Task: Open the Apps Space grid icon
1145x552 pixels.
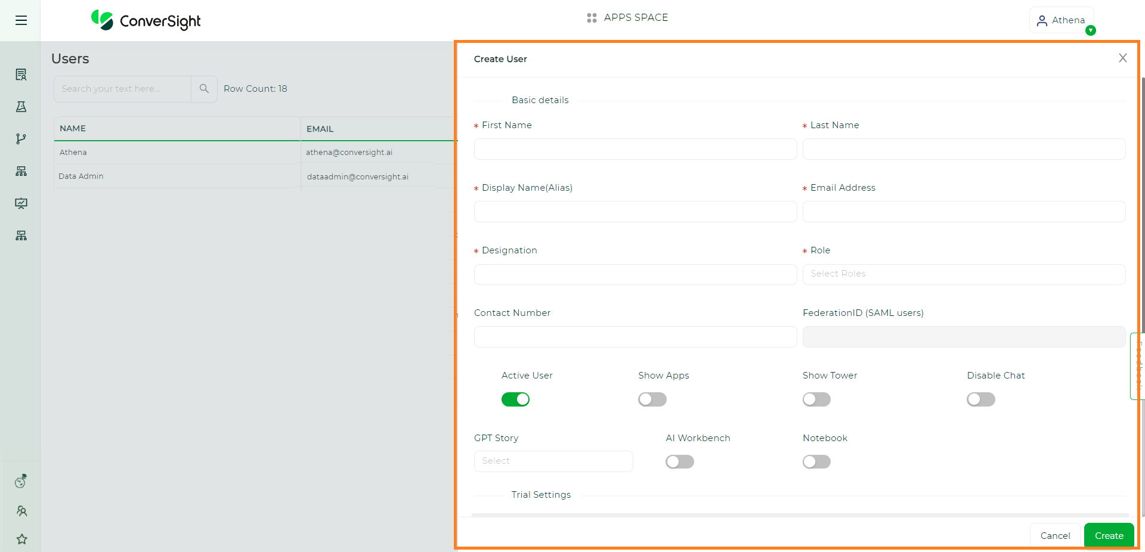Action: click(x=592, y=18)
